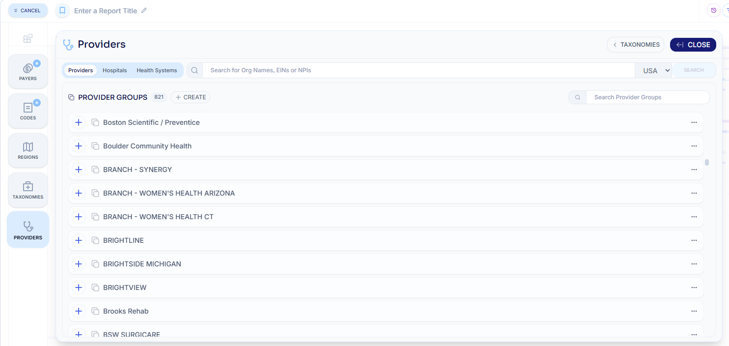Click copy icon beside Brooks Rehab
Image resolution: width=729 pixels, height=346 pixels.
pyautogui.click(x=95, y=311)
